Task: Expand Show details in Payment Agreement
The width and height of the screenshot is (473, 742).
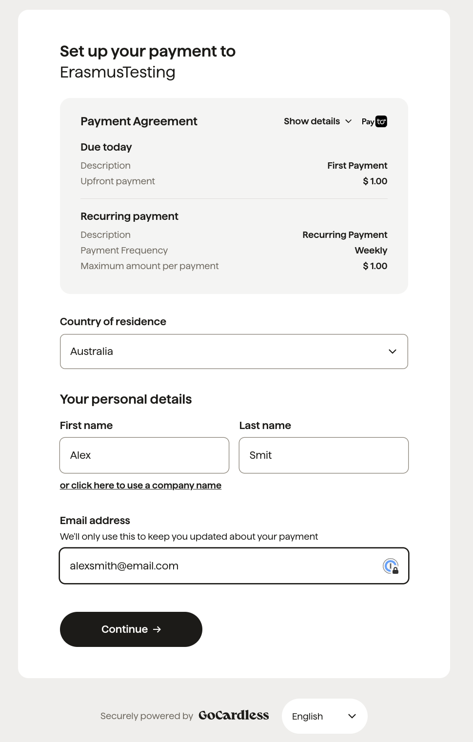Action: click(318, 121)
